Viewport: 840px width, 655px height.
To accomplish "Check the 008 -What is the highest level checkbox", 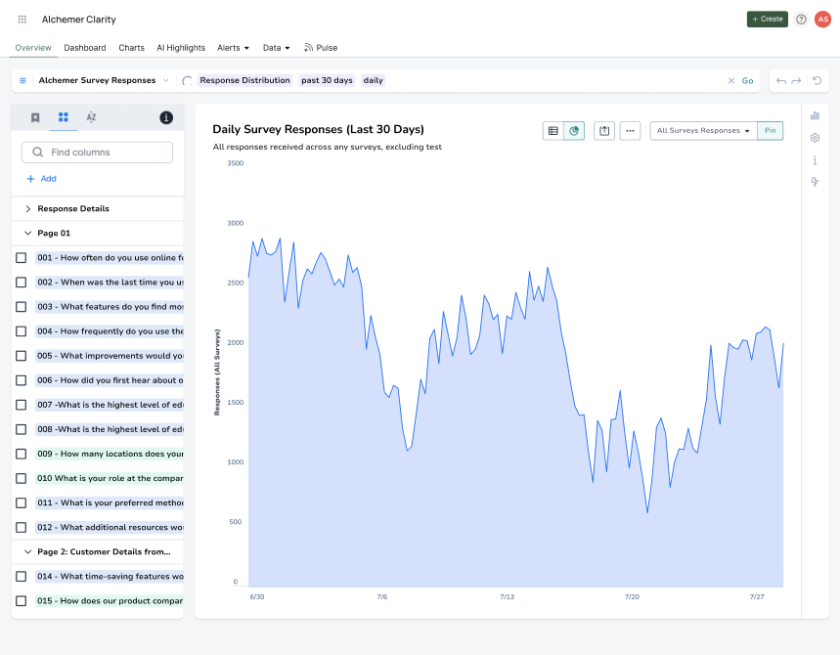I will click(x=21, y=429).
